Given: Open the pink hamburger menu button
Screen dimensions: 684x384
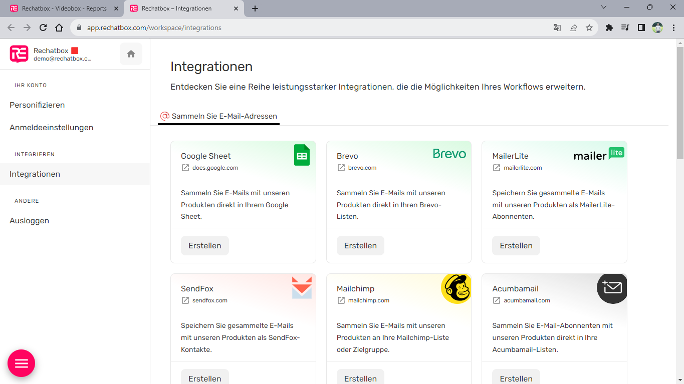Looking at the screenshot, I should (22, 363).
